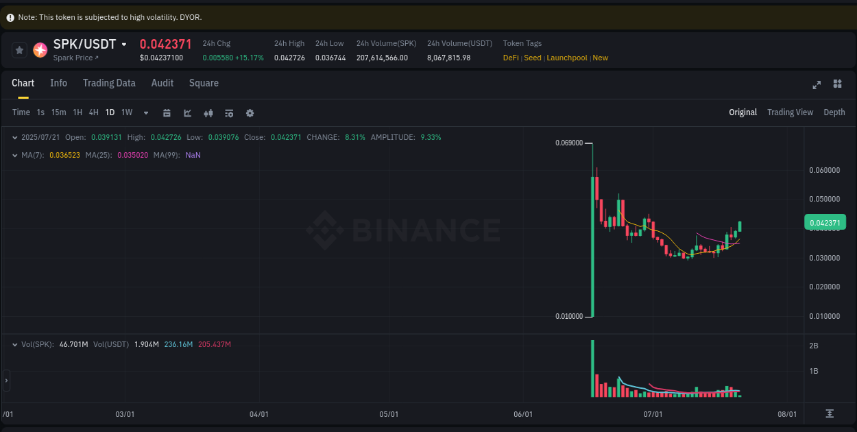The image size is (857, 432).
Task: Open technical indicators icon
Action: click(x=208, y=112)
